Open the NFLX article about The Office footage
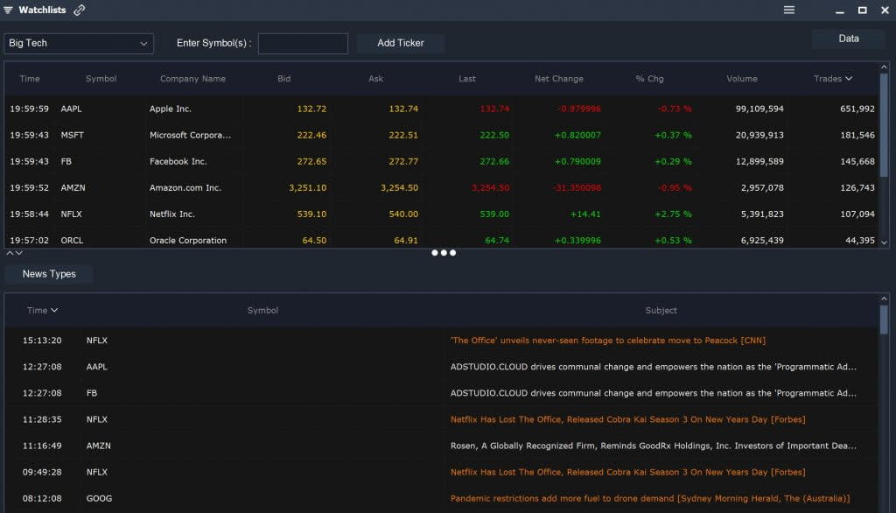This screenshot has height=513, width=896. (x=605, y=341)
